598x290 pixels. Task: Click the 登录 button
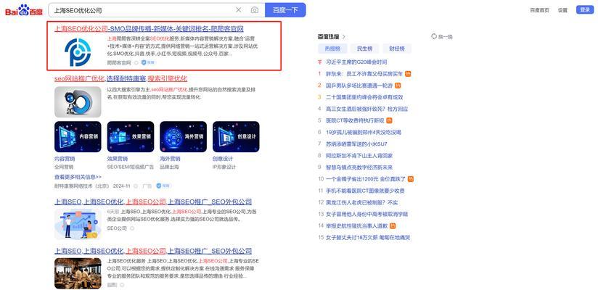click(x=585, y=10)
